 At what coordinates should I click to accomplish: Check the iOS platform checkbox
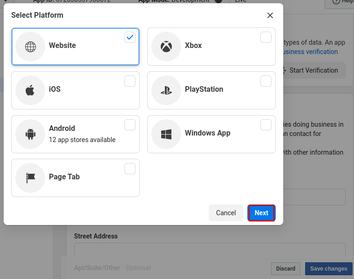(130, 81)
